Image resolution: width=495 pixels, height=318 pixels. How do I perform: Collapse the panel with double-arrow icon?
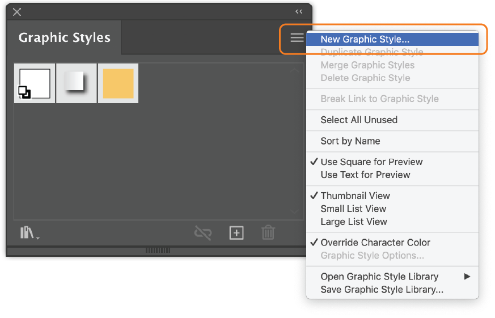(x=299, y=12)
